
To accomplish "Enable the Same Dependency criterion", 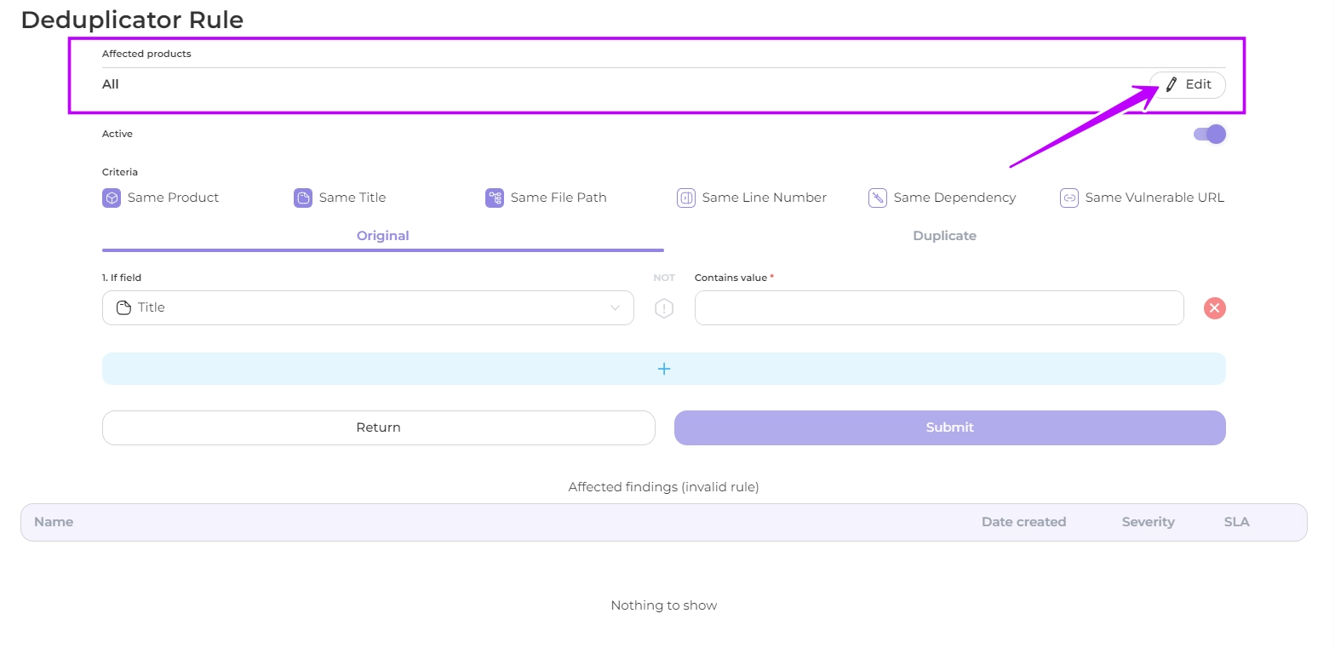I will 878,198.
